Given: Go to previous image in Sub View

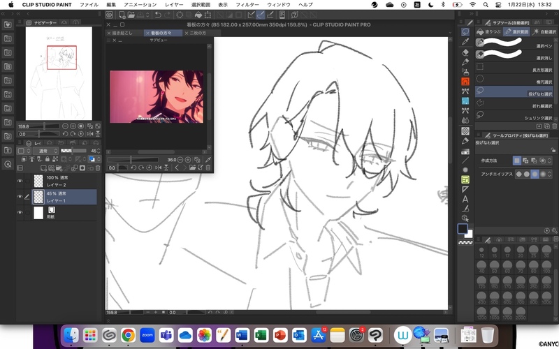Looking at the screenshot, I should [177, 168].
